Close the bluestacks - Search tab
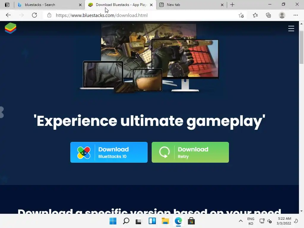The height and width of the screenshot is (228, 304). [x=80, y=5]
